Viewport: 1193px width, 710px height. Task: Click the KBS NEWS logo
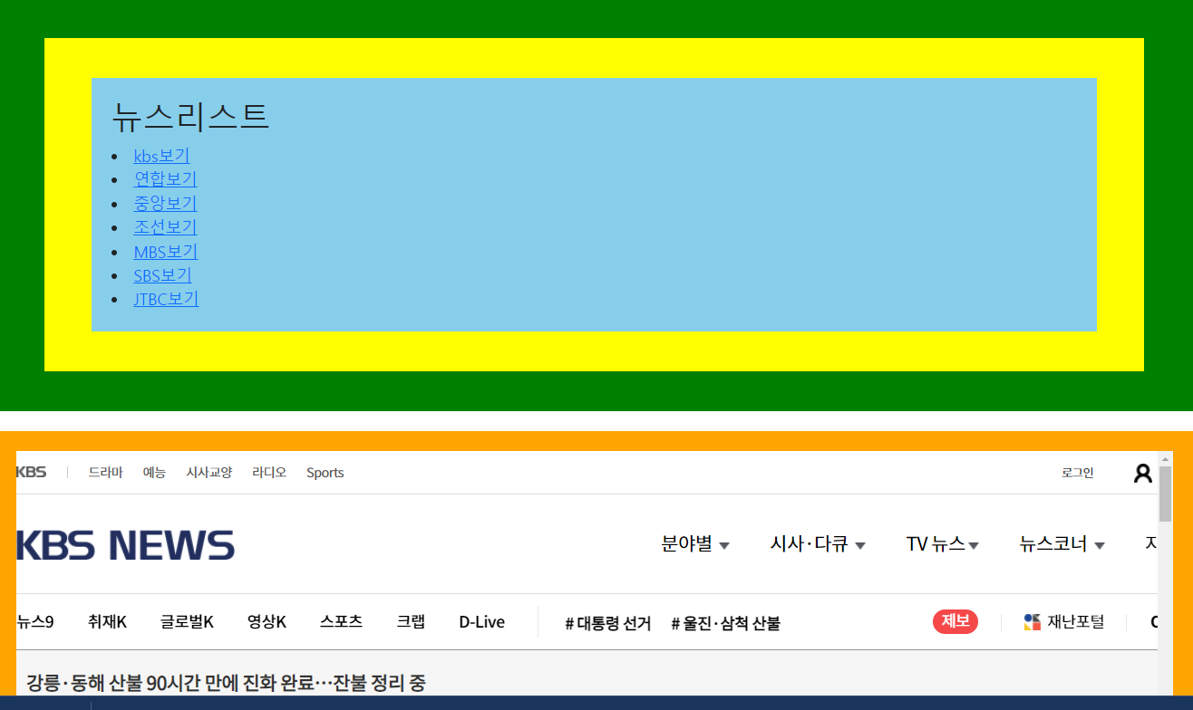click(x=126, y=545)
